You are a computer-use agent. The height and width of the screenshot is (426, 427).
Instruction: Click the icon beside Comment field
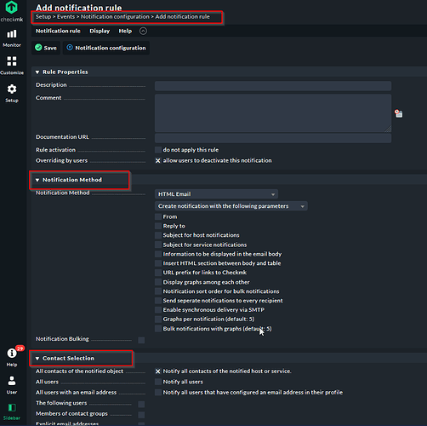[x=399, y=113]
